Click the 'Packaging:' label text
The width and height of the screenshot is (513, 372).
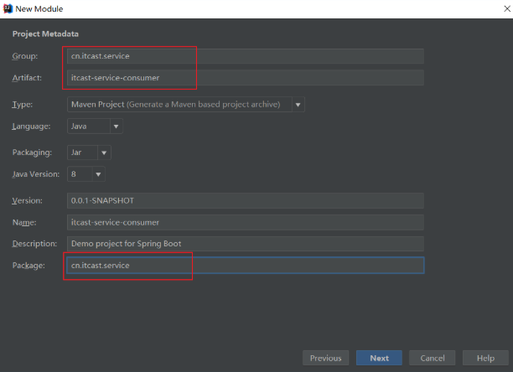pyautogui.click(x=33, y=152)
